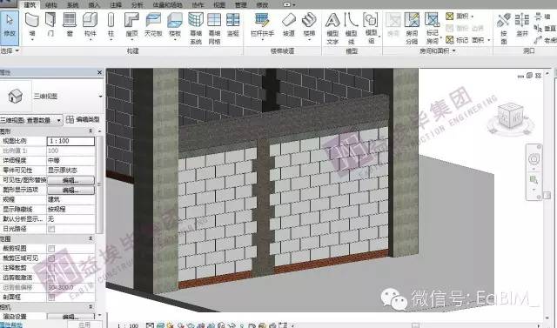Click 编辑 button for 可见性/图形替换
This screenshot has height=328, width=557.
(70, 180)
